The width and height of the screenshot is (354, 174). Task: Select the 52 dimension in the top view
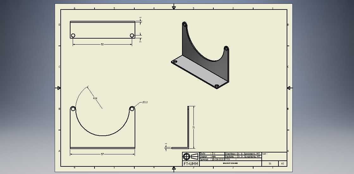click(102, 45)
